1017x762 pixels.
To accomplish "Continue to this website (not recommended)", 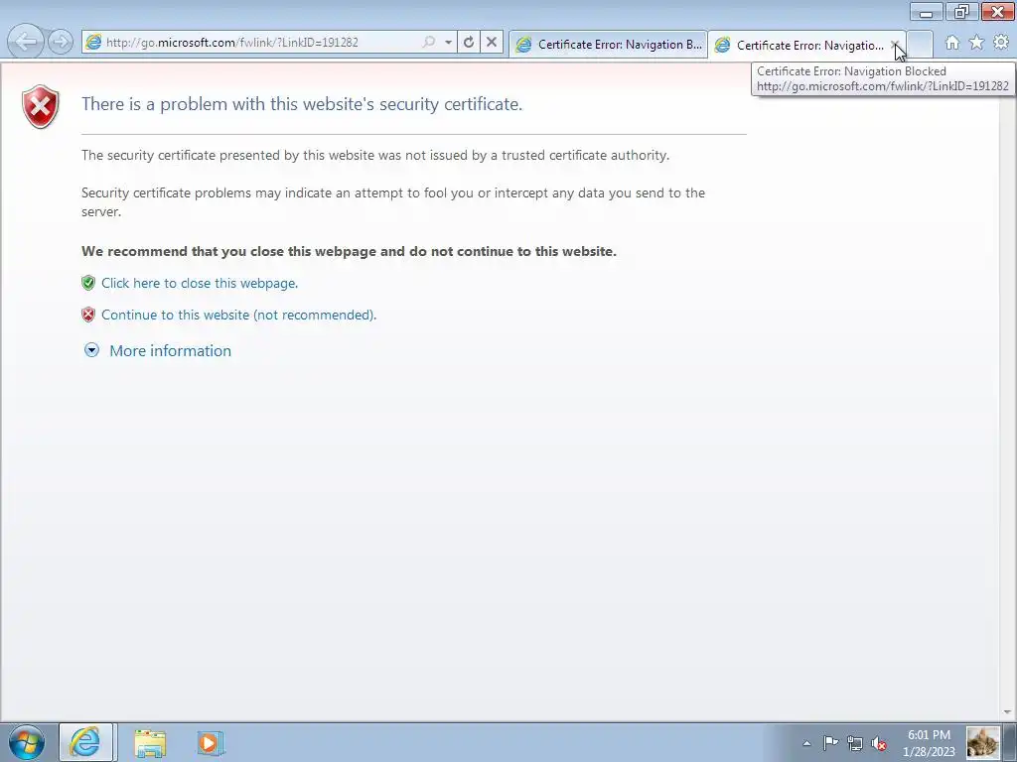I will [238, 315].
